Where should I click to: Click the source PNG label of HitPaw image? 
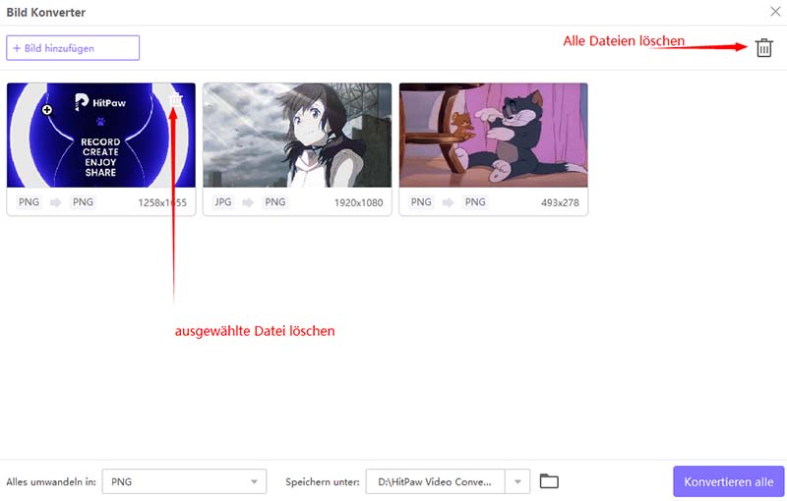pos(29,202)
